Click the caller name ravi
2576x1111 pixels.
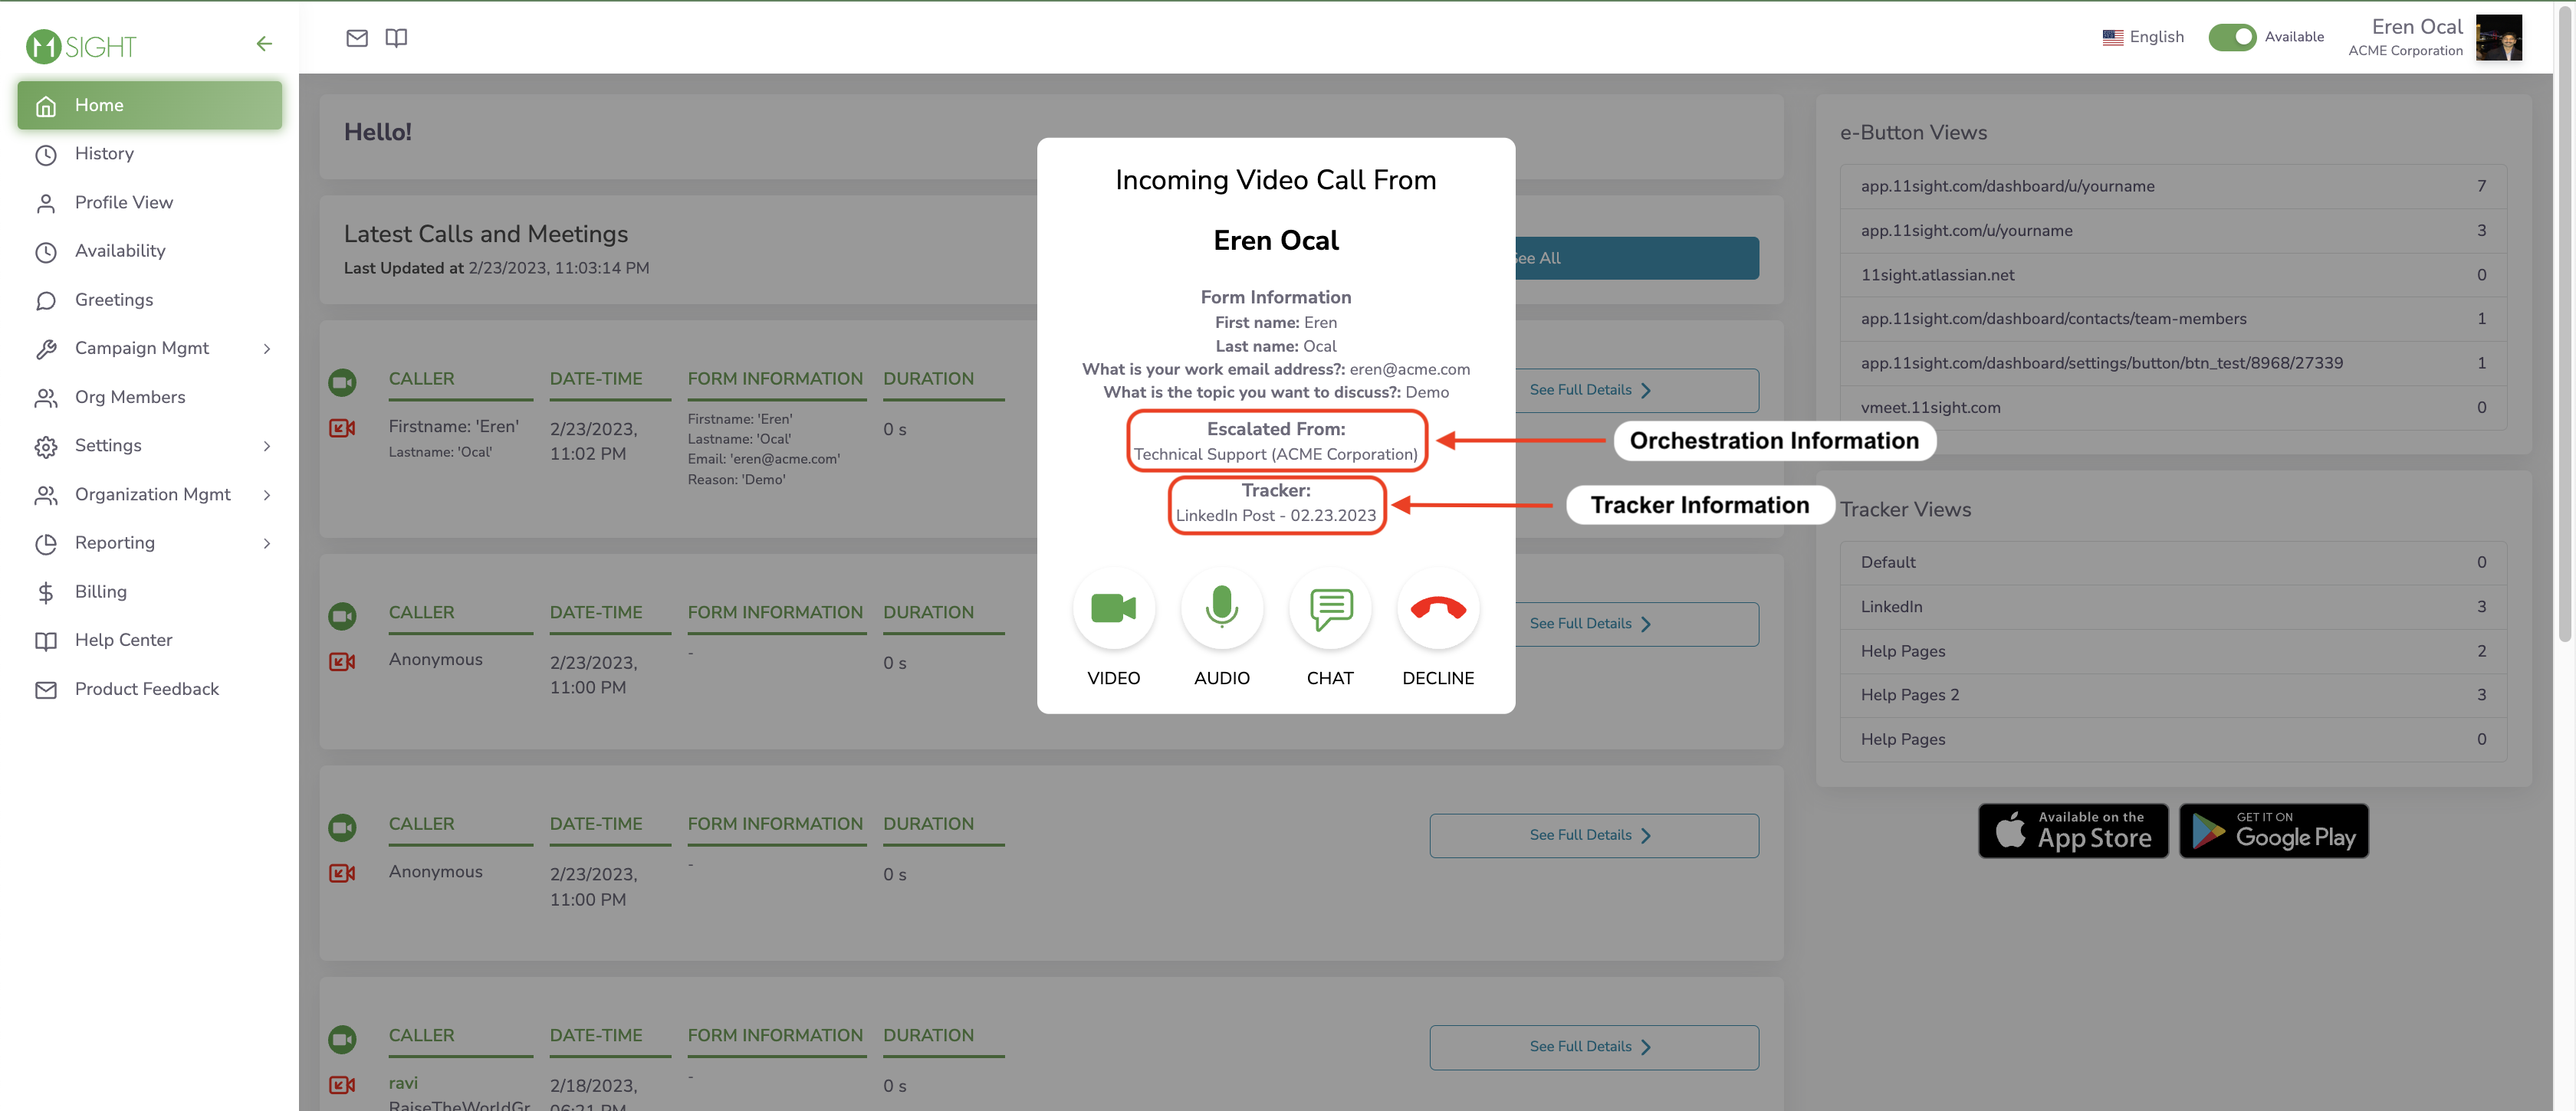tap(403, 1083)
